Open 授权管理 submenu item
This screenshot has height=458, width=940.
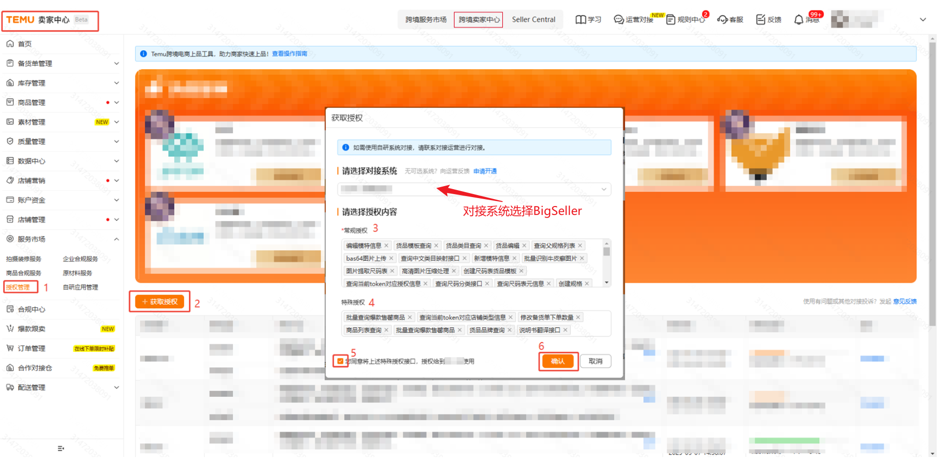pos(18,287)
